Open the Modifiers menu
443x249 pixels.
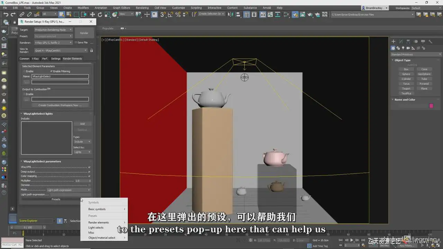point(83,8)
